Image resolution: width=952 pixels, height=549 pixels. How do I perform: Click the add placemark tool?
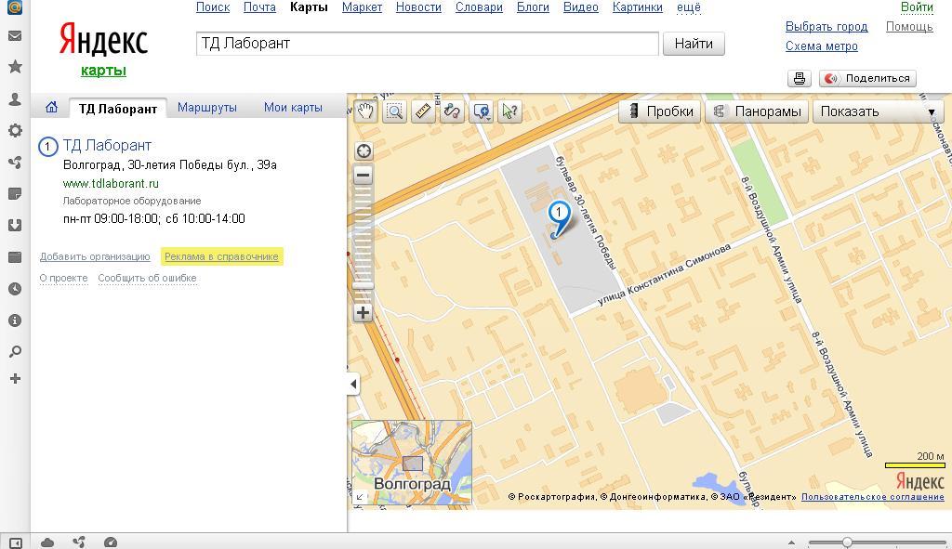tap(482, 111)
